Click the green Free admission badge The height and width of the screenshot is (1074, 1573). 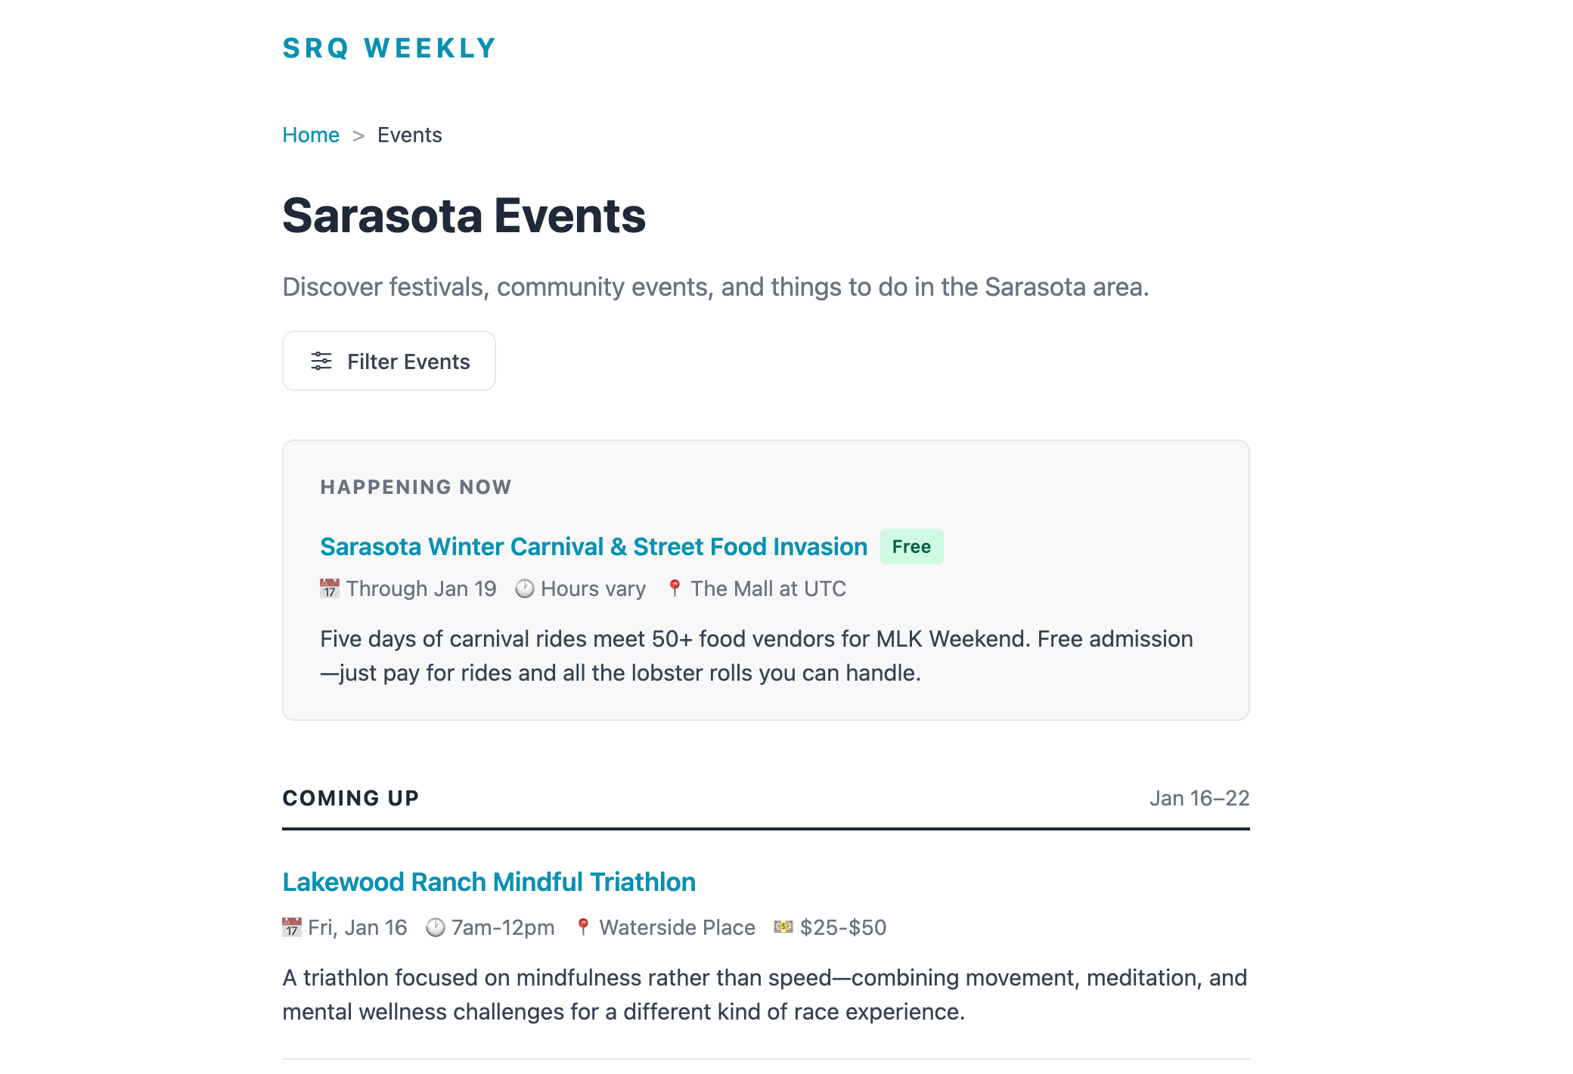click(911, 546)
